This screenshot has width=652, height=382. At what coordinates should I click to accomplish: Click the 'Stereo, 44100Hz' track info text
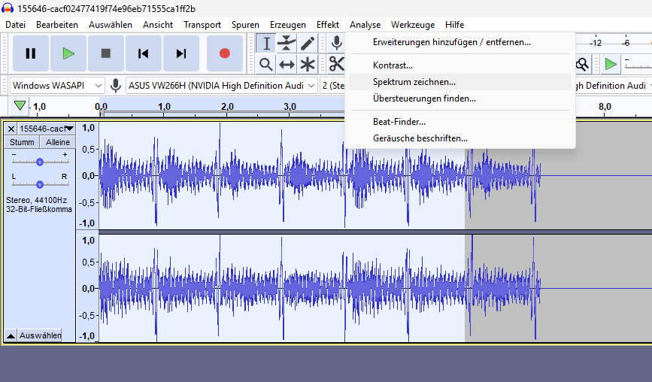[x=36, y=200]
